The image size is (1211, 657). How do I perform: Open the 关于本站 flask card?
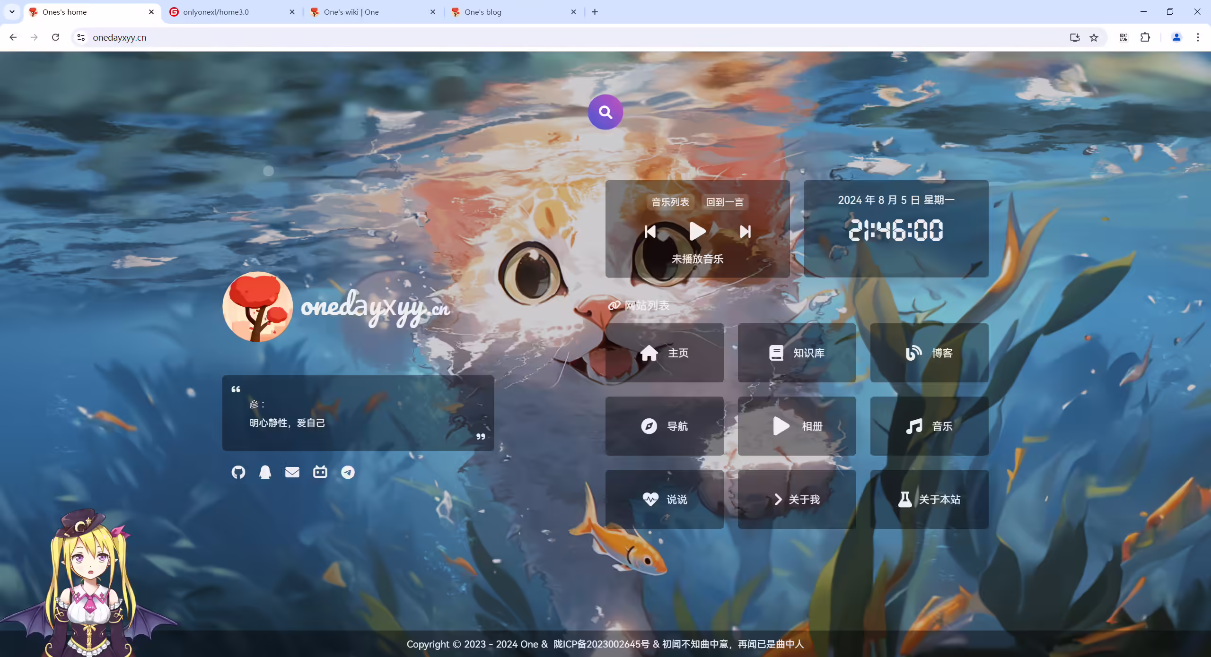coord(929,499)
